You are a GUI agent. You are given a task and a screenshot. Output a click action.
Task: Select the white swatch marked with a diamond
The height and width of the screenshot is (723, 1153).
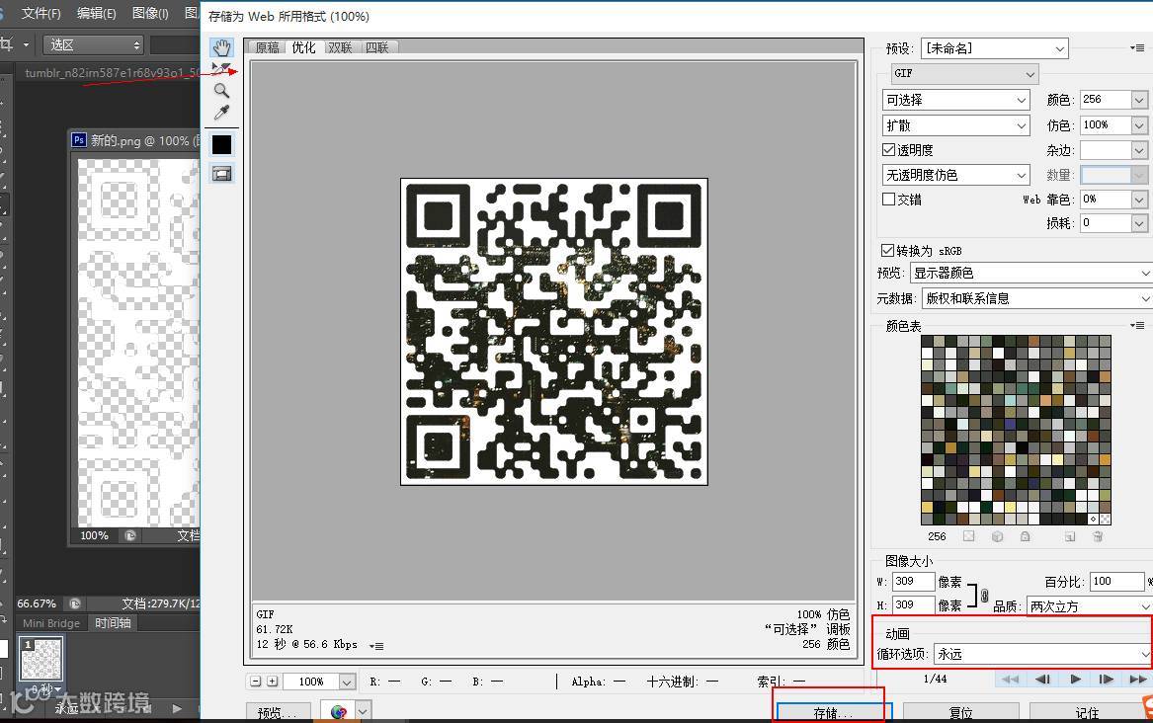pos(1094,519)
